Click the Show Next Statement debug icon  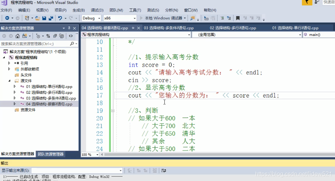(x=206, y=18)
